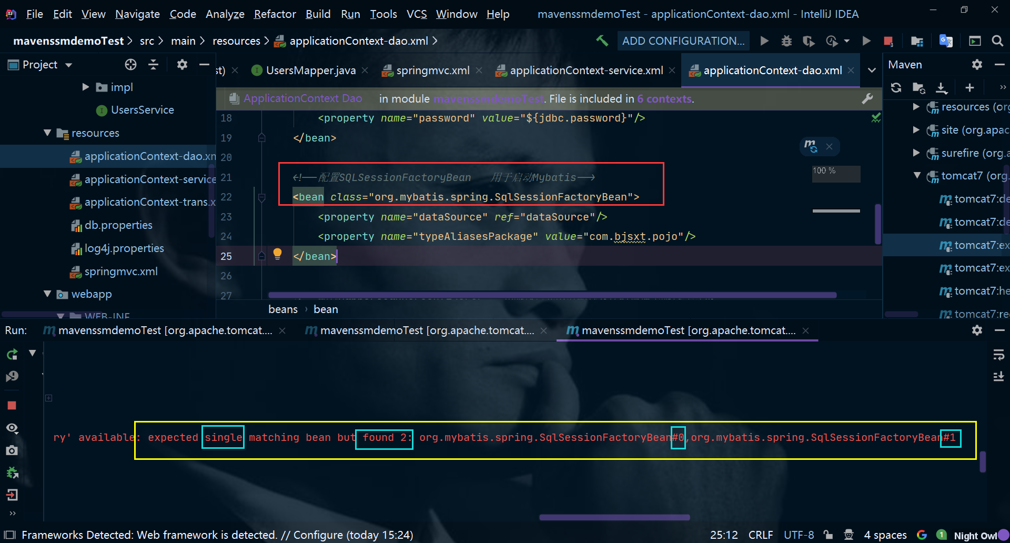Select UsersService in Project tree

coord(142,109)
